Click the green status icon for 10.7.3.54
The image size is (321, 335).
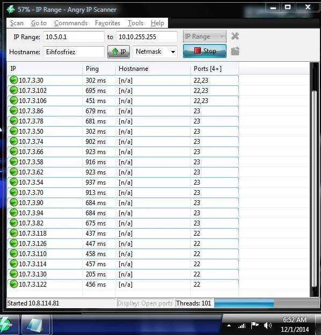tap(13, 182)
